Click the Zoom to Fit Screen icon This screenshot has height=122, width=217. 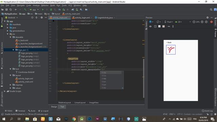coord(206,22)
